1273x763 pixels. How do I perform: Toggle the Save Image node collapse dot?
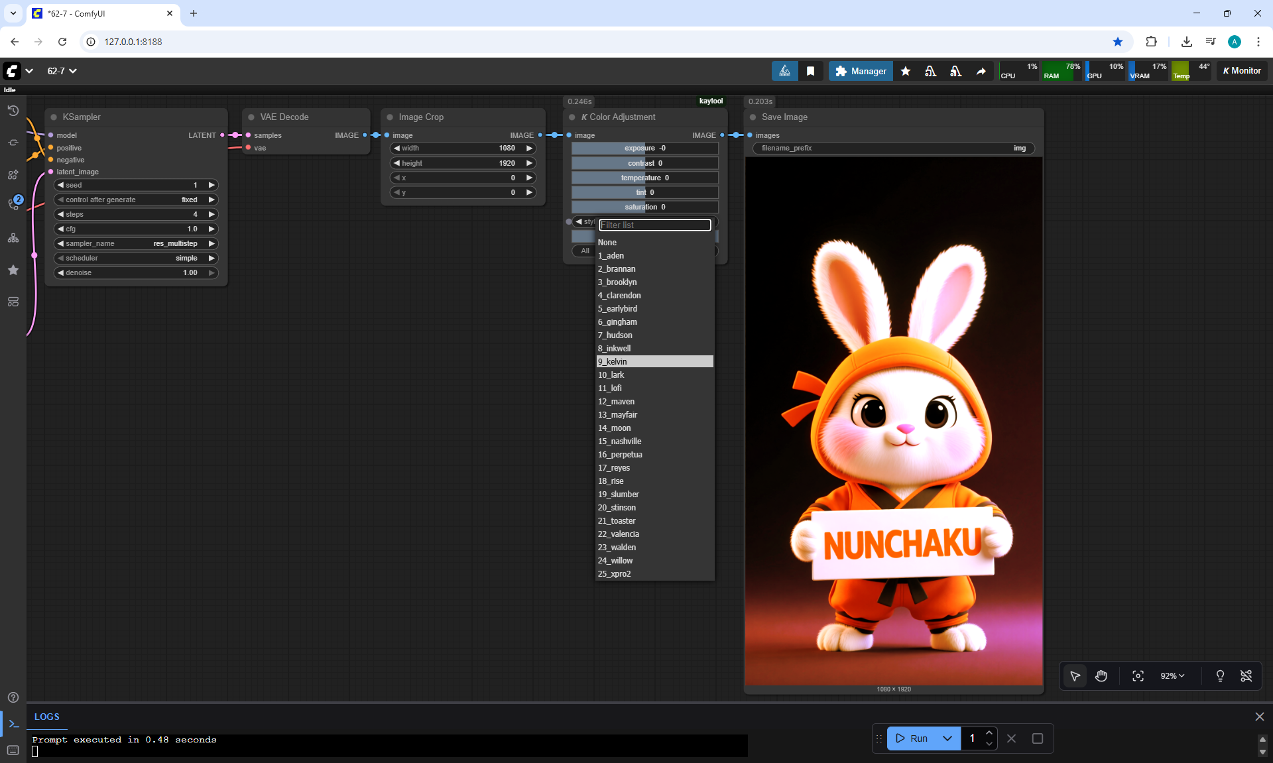pos(753,117)
